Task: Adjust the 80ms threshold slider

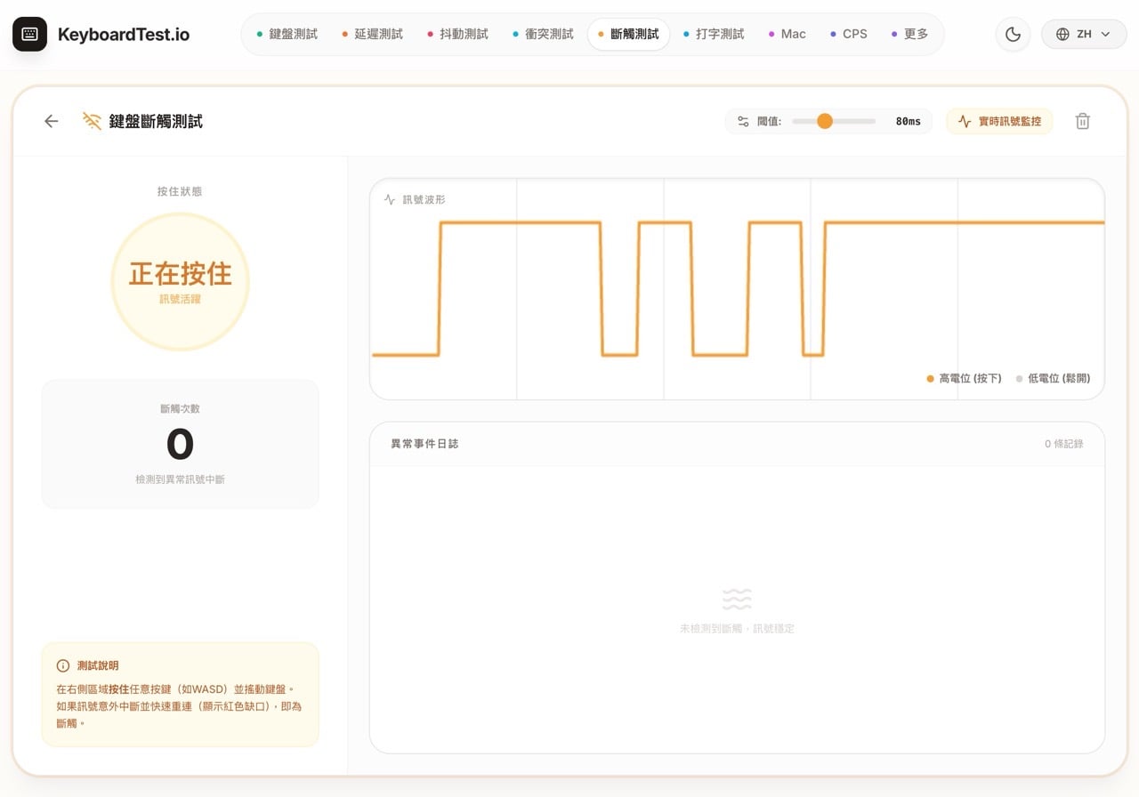Action: point(826,120)
